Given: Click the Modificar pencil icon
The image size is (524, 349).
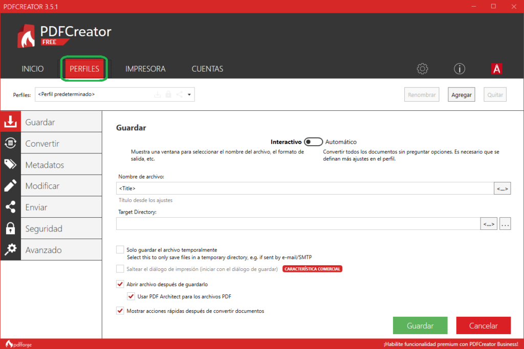Looking at the screenshot, I should click(10, 186).
